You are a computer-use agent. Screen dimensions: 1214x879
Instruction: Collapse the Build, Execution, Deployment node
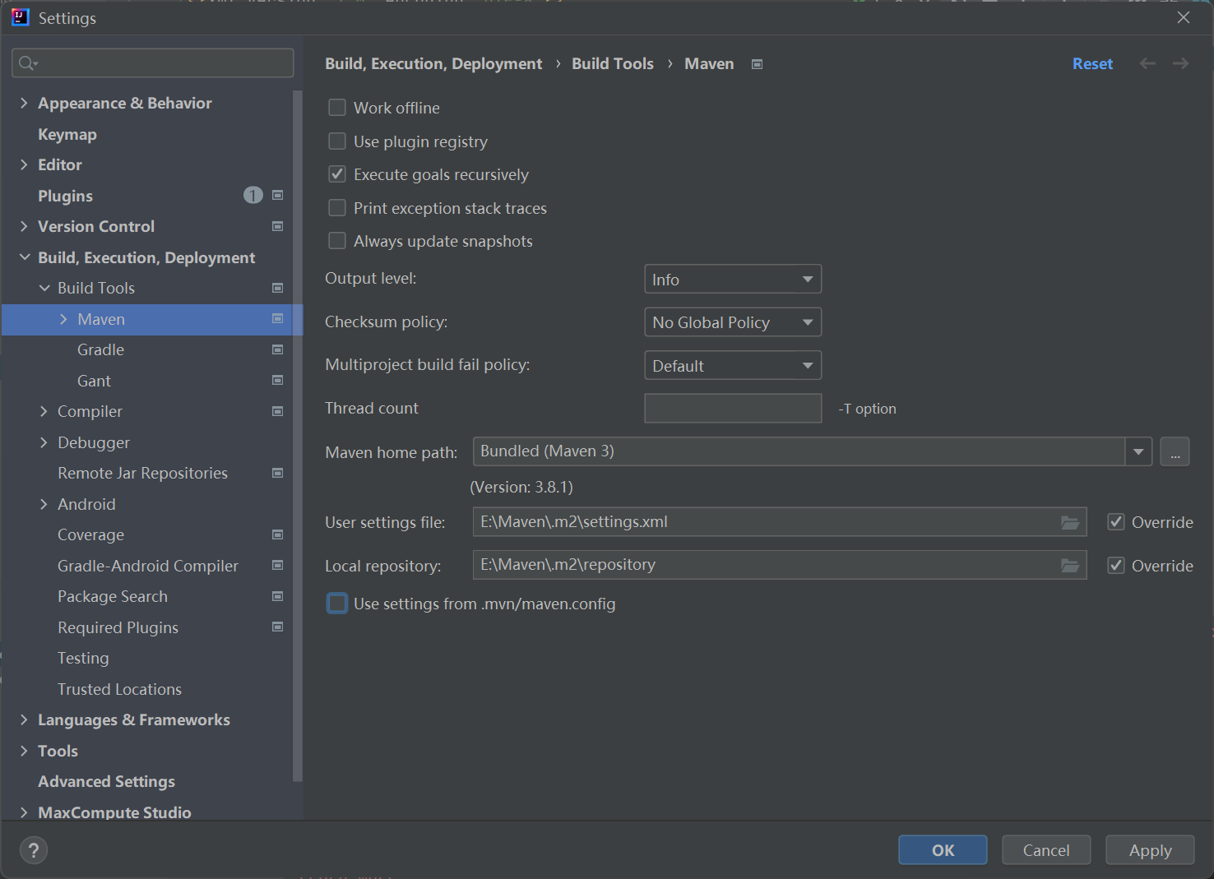(24, 257)
